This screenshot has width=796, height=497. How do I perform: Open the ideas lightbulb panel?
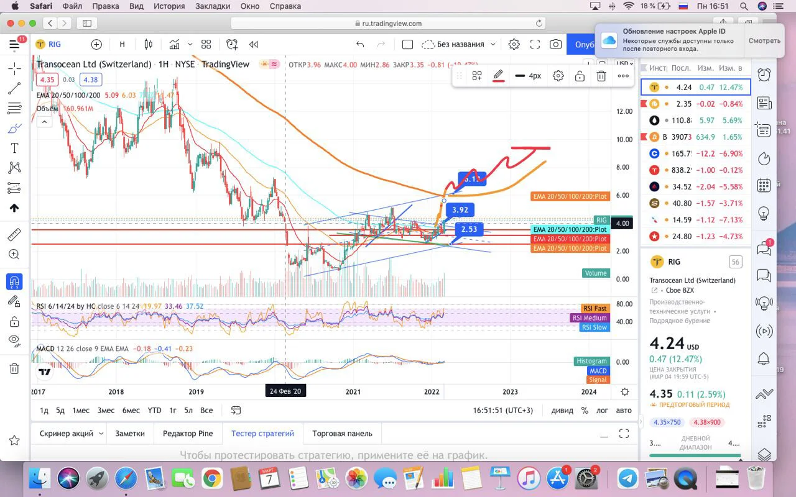(764, 214)
